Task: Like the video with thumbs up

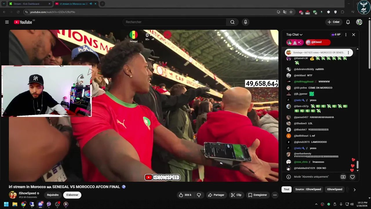Action: (x=185, y=195)
